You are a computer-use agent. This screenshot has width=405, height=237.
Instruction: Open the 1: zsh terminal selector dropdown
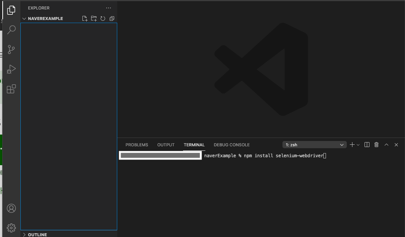[x=314, y=145]
